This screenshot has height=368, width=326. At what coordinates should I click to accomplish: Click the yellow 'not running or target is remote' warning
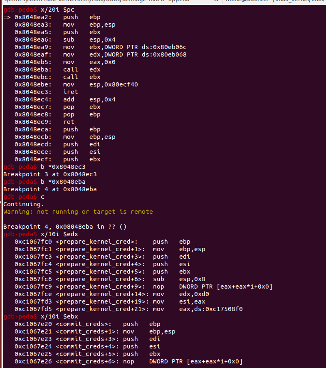coord(95,212)
